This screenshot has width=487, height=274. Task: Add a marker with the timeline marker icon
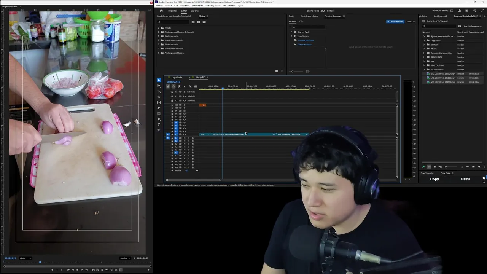(x=185, y=86)
